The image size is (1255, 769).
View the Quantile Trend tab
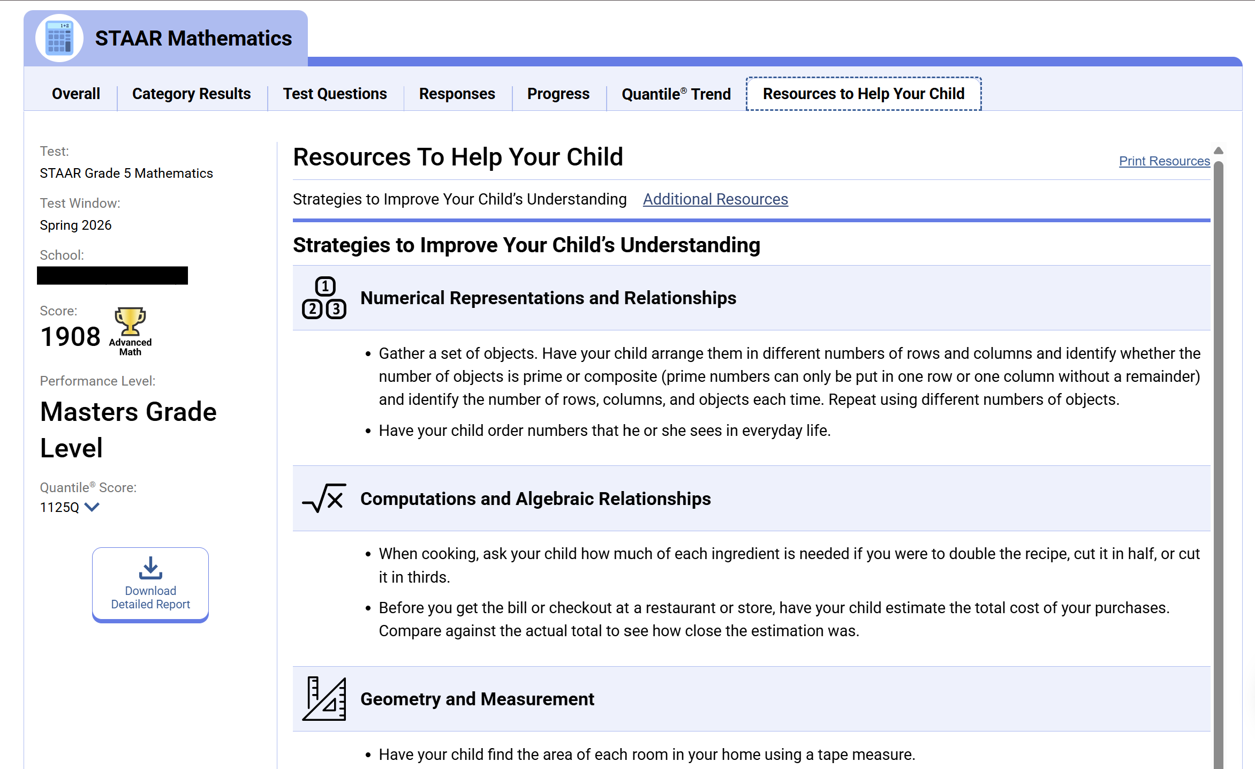(x=676, y=94)
